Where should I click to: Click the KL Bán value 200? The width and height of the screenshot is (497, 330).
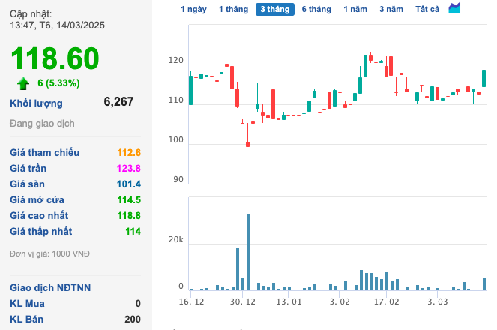point(133,319)
